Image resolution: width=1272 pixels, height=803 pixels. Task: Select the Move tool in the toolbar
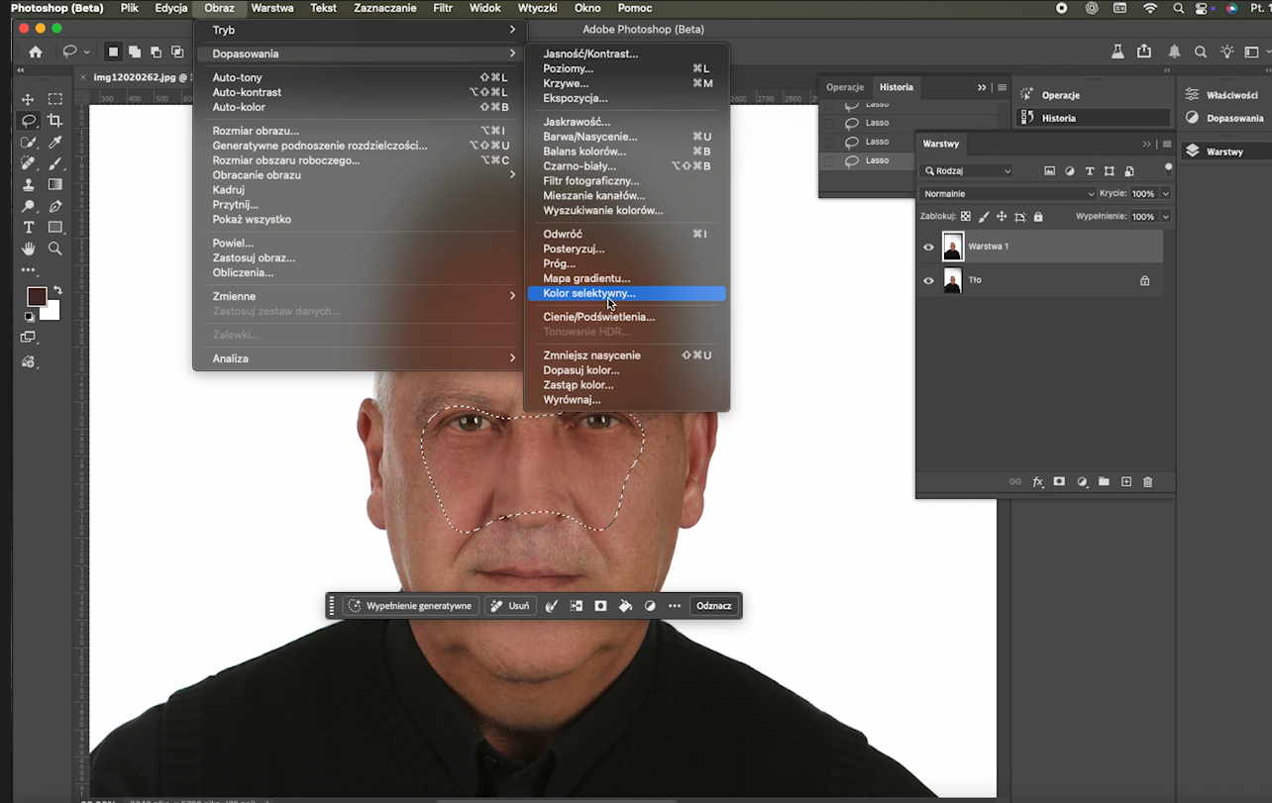pos(28,99)
